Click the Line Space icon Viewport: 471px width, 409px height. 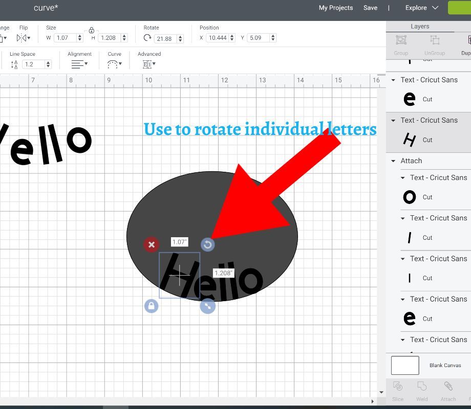14,64
